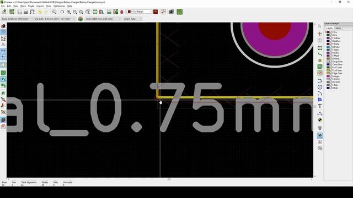Toggle the ratsnest display on the left toolbar
Viewport: 353px width, 198px height.
click(3, 65)
